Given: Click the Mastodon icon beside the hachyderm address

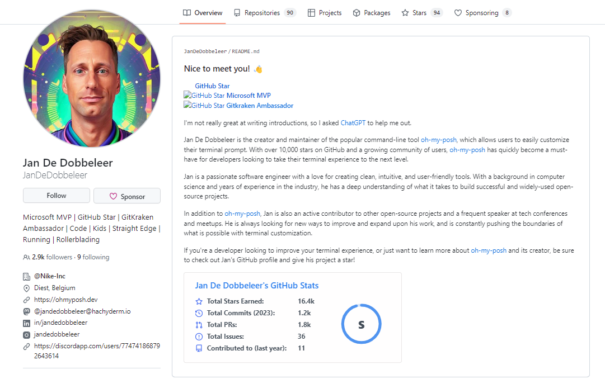Looking at the screenshot, I should pos(26,311).
